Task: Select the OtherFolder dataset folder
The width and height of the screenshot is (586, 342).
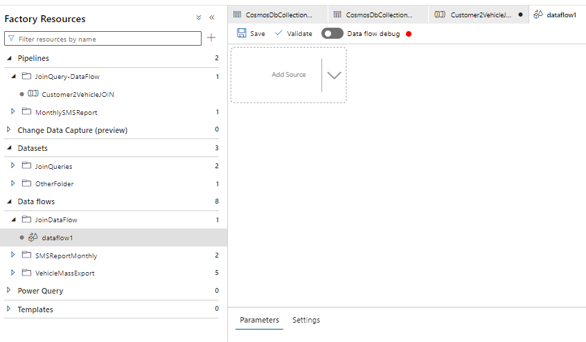Action: pyautogui.click(x=54, y=184)
